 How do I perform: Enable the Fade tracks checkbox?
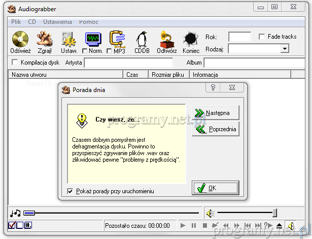click(262, 37)
